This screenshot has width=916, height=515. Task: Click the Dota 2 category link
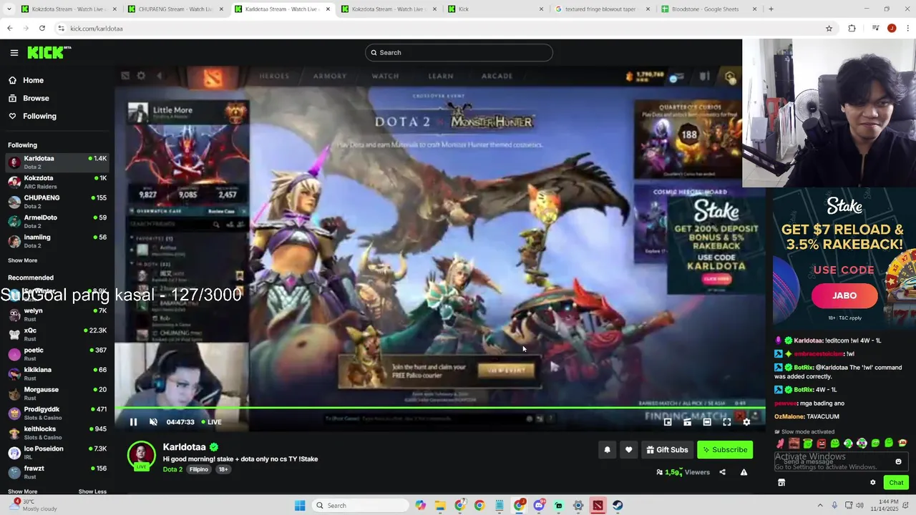coord(172,469)
